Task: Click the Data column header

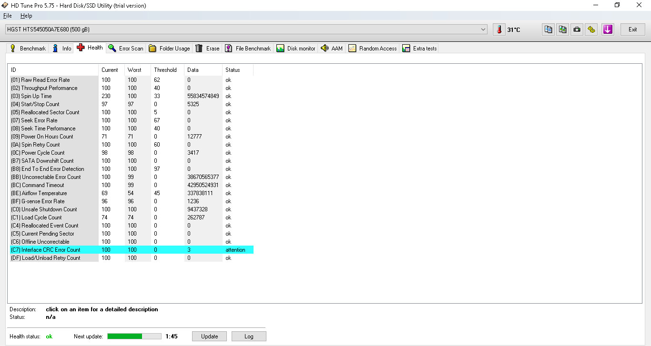Action: [203, 70]
